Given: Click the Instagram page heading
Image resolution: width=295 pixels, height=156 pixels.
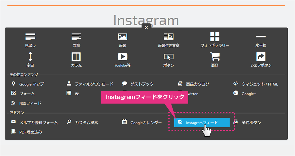Looking at the screenshot, I should (146, 20).
